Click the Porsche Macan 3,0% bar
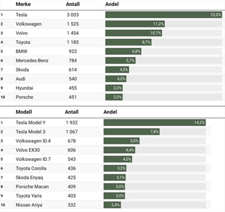The height and width of the screenshot is (212, 225). 114,186
